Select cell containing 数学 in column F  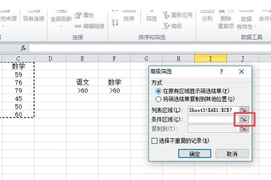tap(114, 82)
